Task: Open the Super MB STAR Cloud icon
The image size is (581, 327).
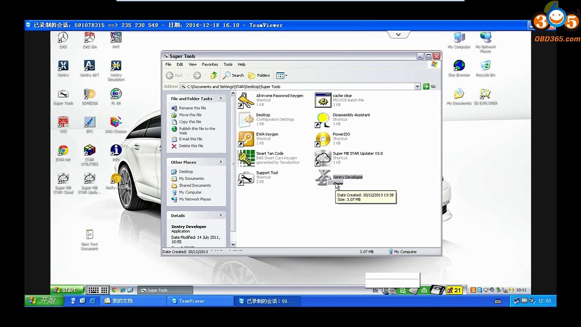Action: tap(63, 183)
